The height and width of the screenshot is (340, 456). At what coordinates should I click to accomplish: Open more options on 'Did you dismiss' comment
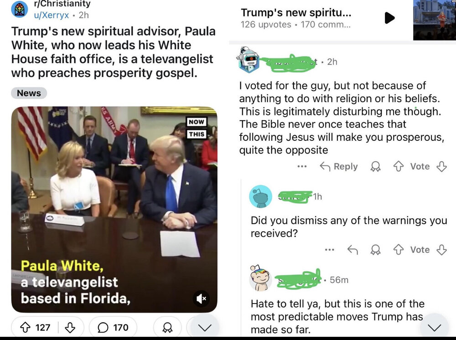click(330, 250)
